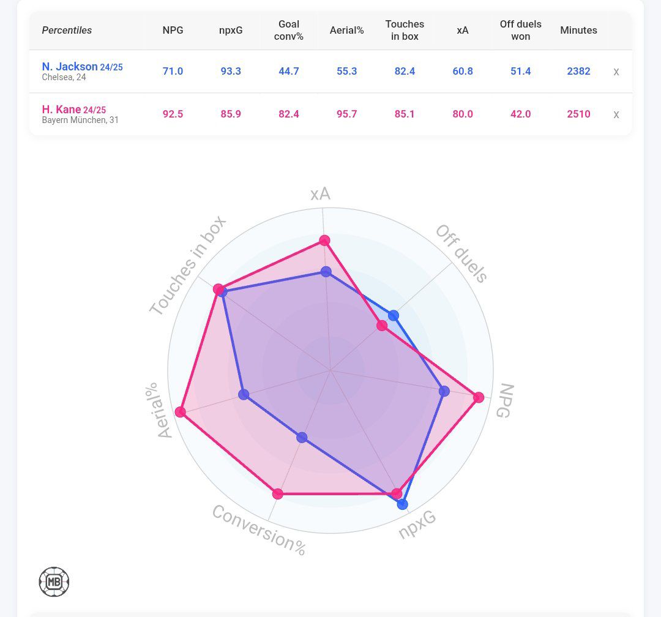Click the Percentiles header label
Viewport: 661px width, 617px height.
coord(67,30)
